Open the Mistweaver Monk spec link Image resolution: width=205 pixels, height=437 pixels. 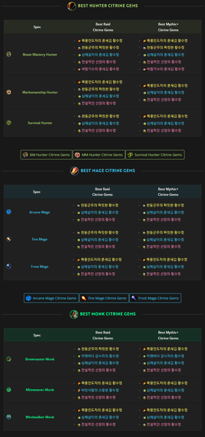click(40, 390)
